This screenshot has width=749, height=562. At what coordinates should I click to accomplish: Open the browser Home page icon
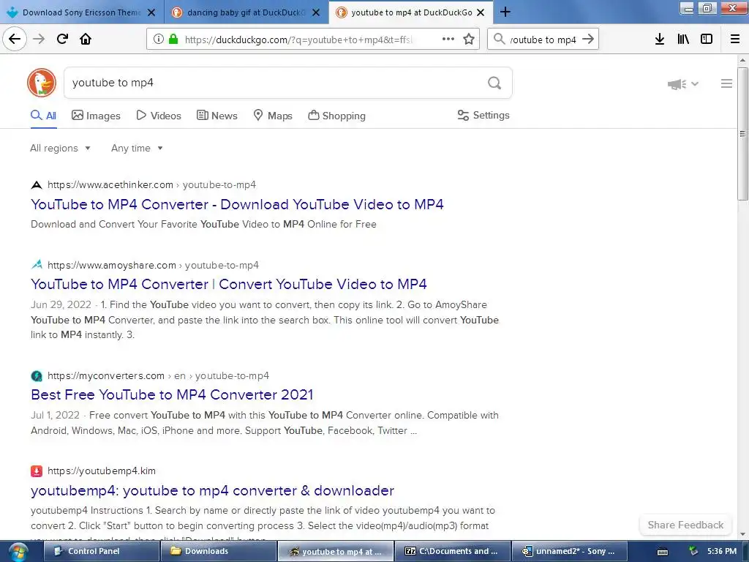[x=86, y=39]
